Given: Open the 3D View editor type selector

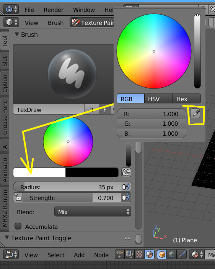Looking at the screenshot, I should click(11, 22).
